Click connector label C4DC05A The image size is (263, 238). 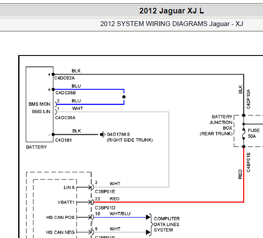(x=65, y=118)
